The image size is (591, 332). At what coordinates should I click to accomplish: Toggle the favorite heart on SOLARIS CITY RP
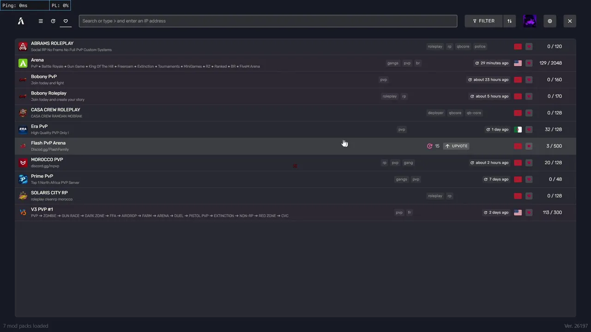tap(529, 196)
